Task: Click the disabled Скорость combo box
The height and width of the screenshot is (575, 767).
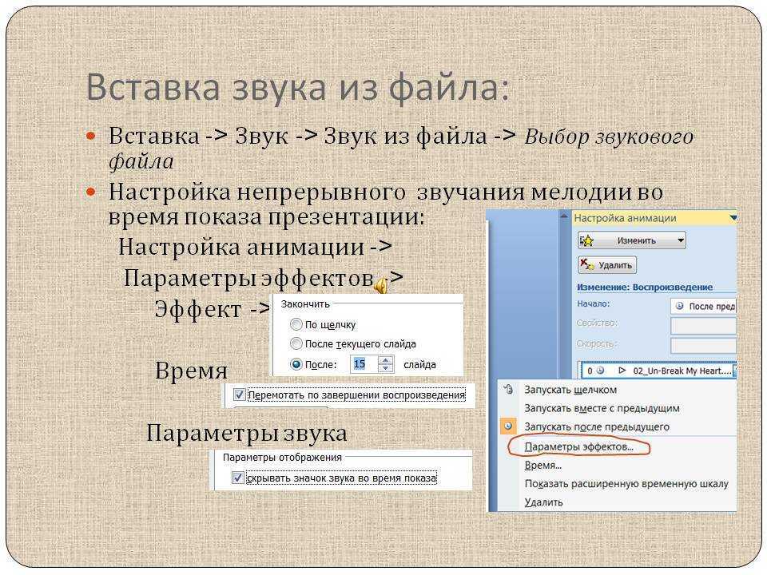Action: point(703,345)
